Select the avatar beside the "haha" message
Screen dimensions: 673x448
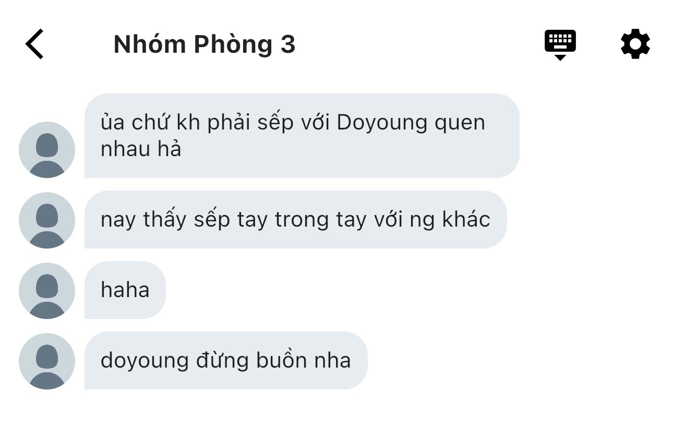(x=47, y=291)
